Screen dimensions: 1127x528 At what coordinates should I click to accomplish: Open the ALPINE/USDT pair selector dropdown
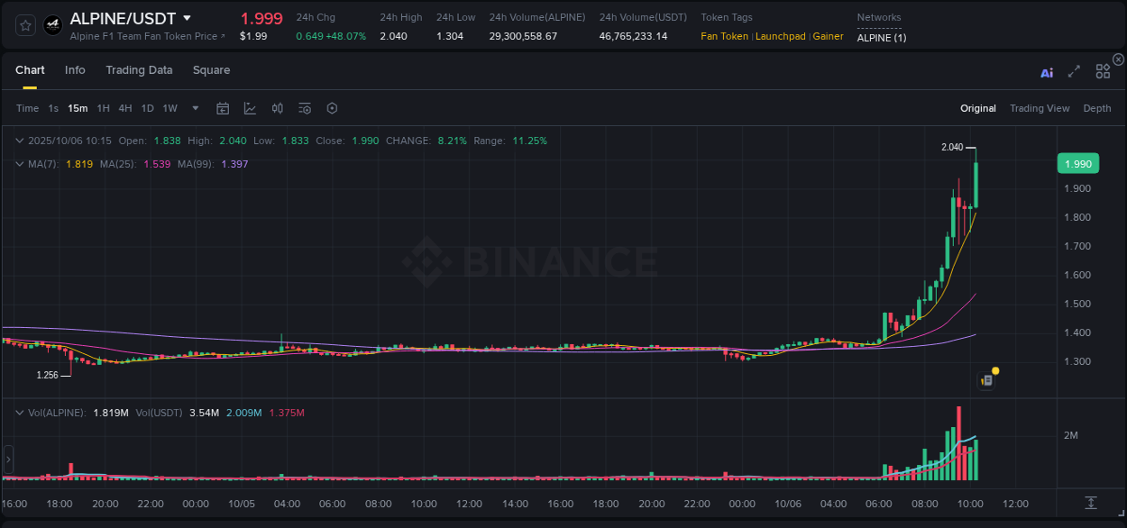point(188,17)
